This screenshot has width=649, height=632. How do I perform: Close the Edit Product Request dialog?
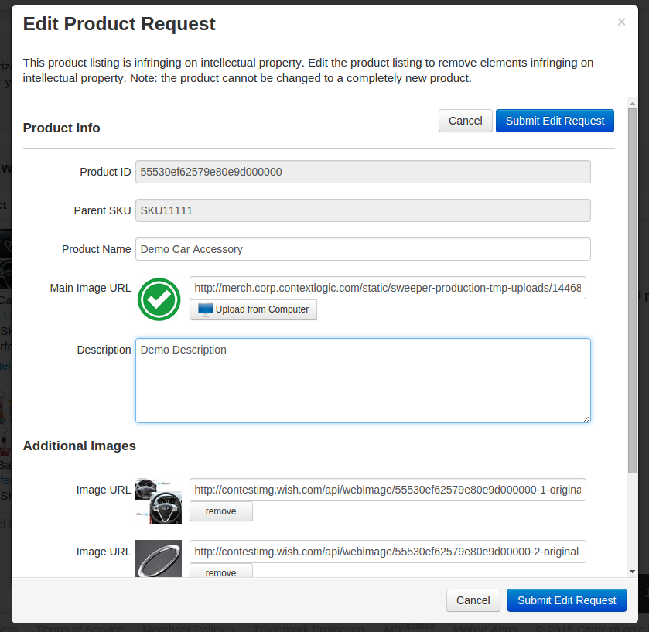[x=621, y=22]
